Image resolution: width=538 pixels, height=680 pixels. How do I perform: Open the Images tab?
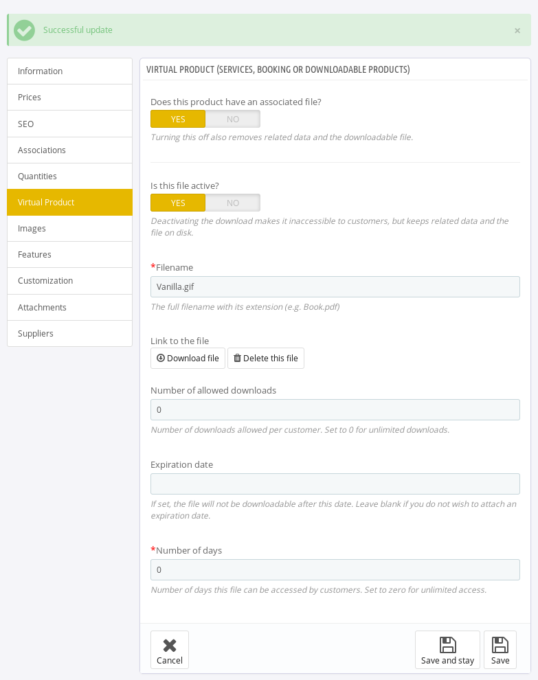pyautogui.click(x=69, y=229)
